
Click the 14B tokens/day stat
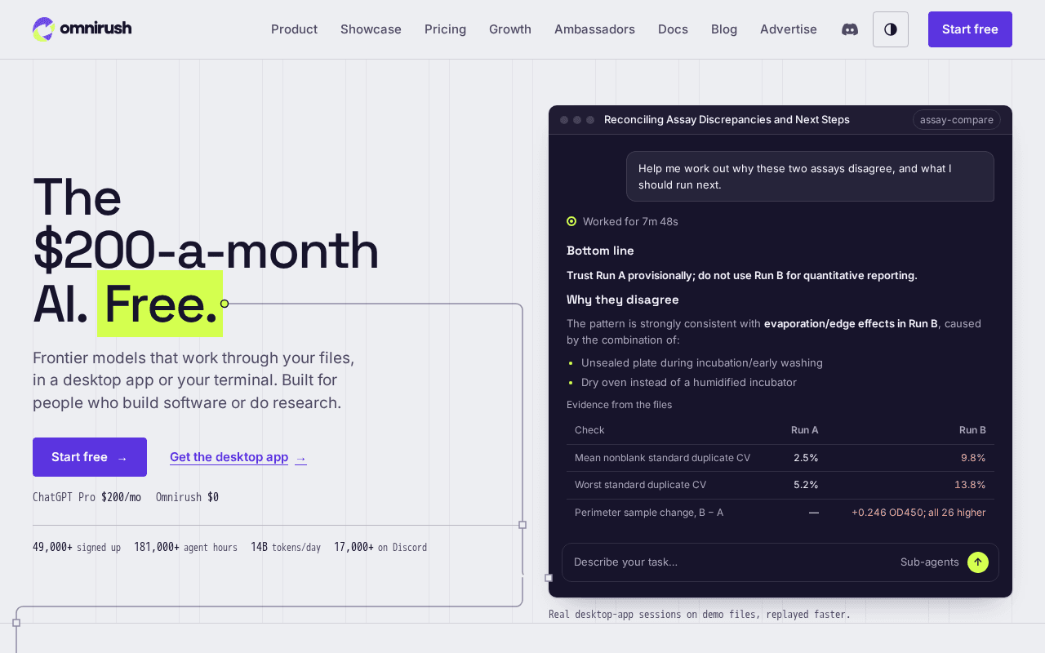point(286,548)
